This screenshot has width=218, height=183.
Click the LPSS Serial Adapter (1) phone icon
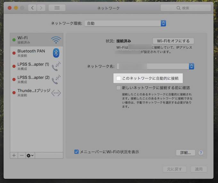coord(56,66)
